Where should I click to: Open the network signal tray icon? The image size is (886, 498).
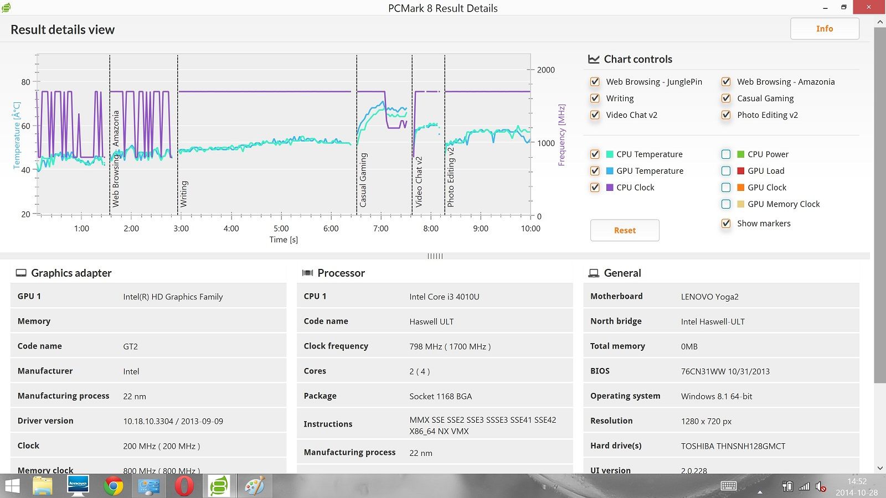pos(804,486)
